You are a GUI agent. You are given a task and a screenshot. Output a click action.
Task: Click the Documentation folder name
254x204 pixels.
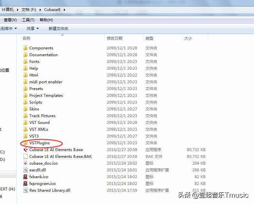pyautogui.click(x=44, y=55)
